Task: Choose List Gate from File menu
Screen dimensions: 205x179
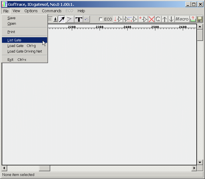Action: click(x=14, y=40)
